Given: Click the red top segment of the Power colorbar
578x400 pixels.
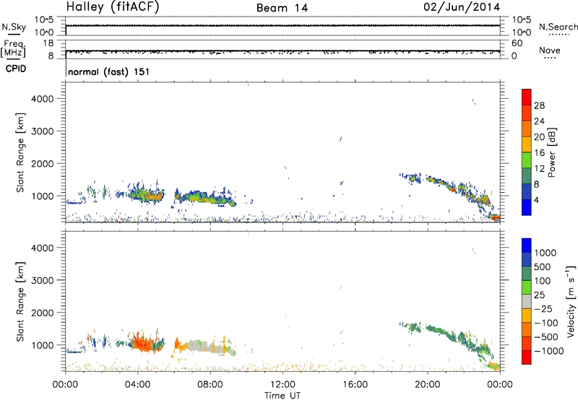Looking at the screenshot, I should [x=527, y=97].
